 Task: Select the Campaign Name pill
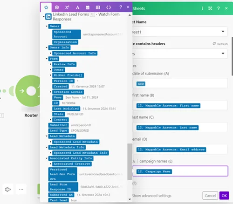(x=154, y=171)
